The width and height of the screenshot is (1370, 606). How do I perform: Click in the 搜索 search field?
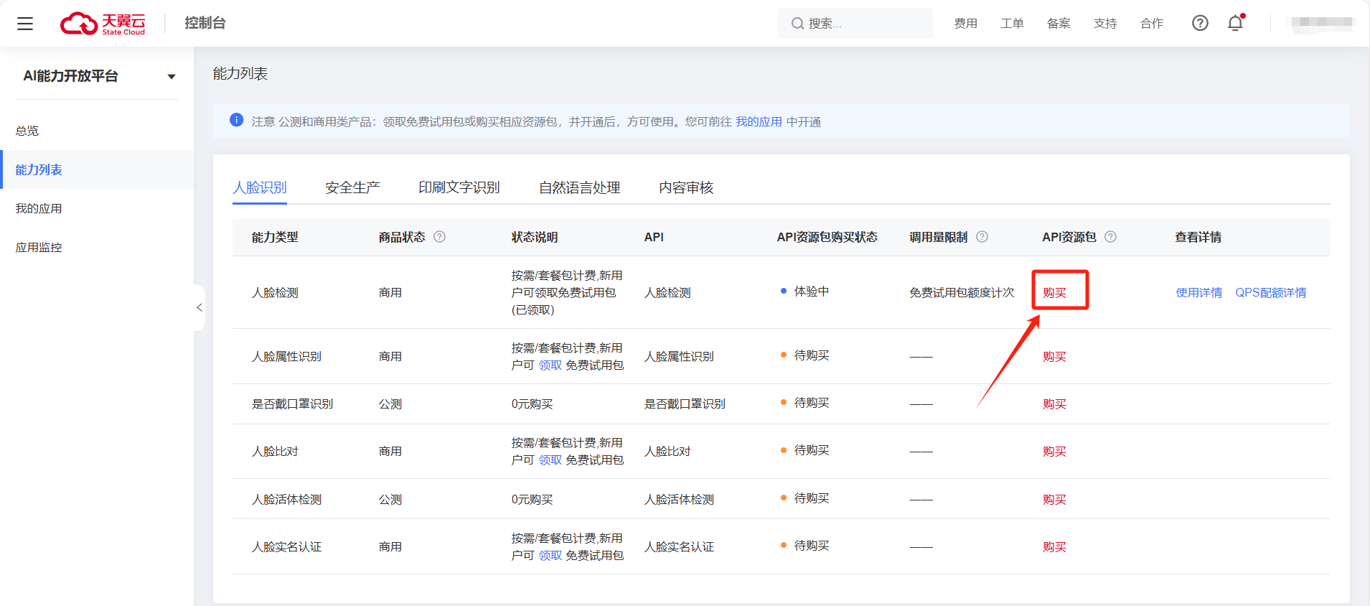pyautogui.click(x=855, y=24)
